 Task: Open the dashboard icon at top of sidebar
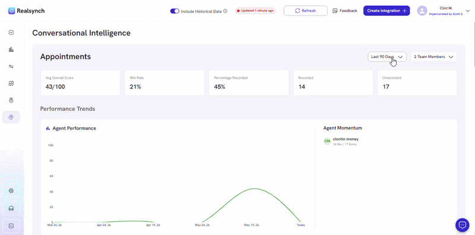pyautogui.click(x=11, y=33)
